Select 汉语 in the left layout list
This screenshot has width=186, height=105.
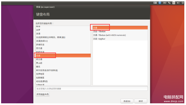click(x=63, y=56)
